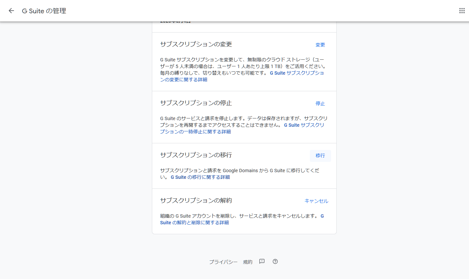Select the サブスクリプションの変更 heading
The height and width of the screenshot is (279, 469).
click(196, 44)
